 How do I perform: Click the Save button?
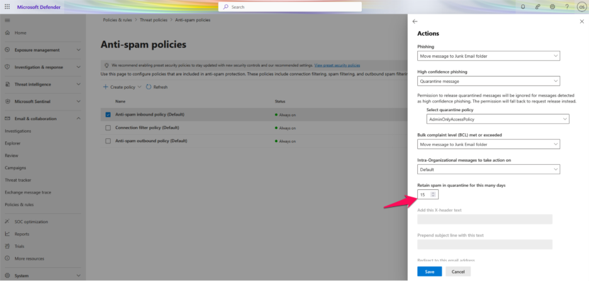tap(429, 272)
